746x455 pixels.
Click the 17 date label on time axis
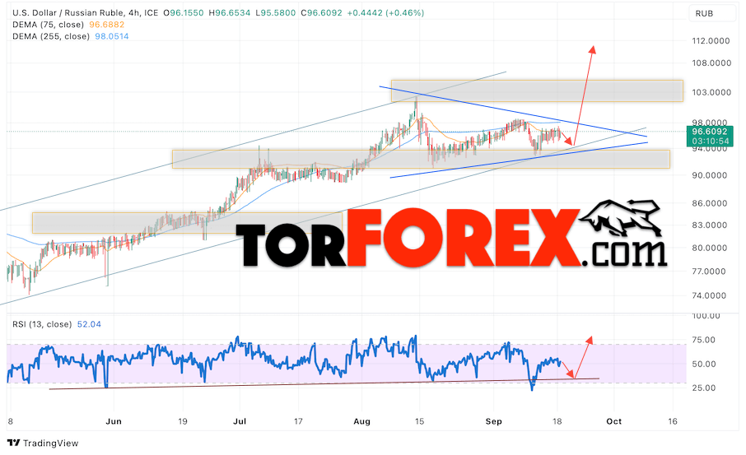click(x=298, y=421)
